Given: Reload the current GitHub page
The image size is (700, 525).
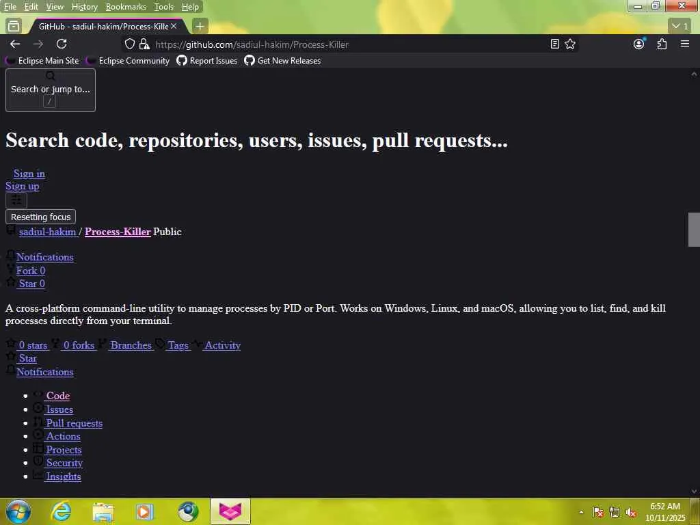Looking at the screenshot, I should tap(62, 44).
